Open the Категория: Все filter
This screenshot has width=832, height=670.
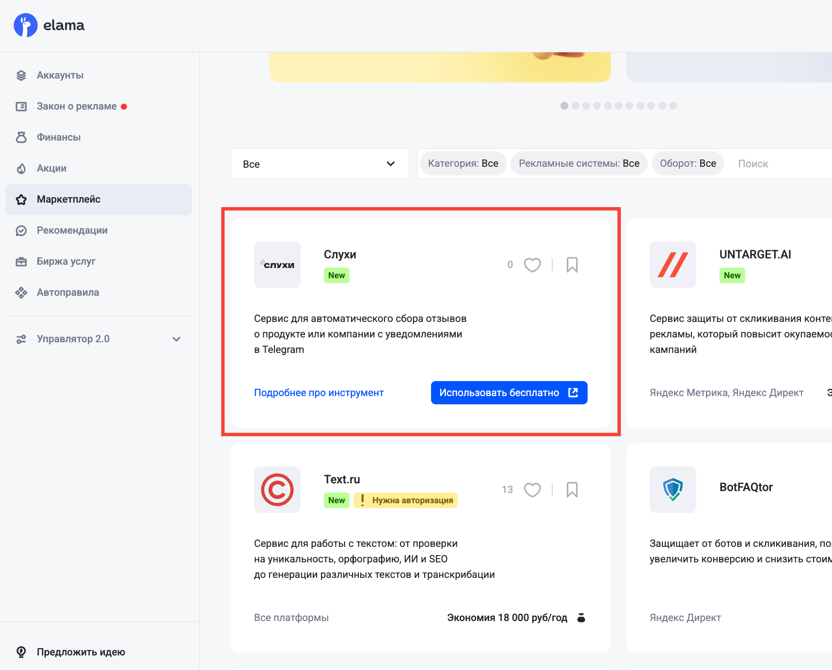463,163
